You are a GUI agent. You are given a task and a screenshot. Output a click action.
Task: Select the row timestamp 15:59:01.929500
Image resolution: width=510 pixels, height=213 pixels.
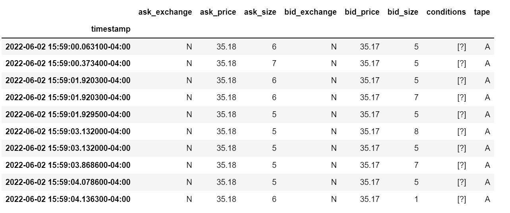pos(68,114)
